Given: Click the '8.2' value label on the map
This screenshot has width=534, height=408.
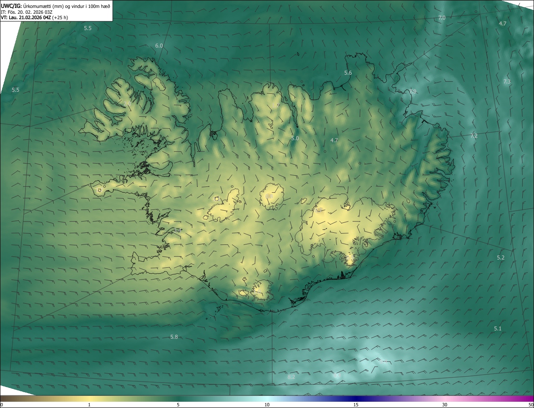Looking at the screenshot, I should tap(291, 377).
